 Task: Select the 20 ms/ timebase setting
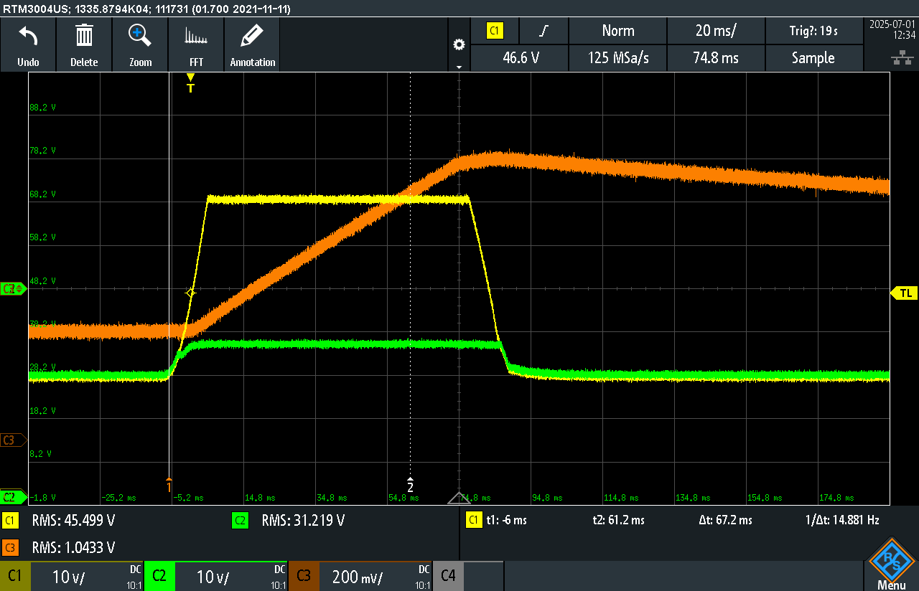point(716,31)
